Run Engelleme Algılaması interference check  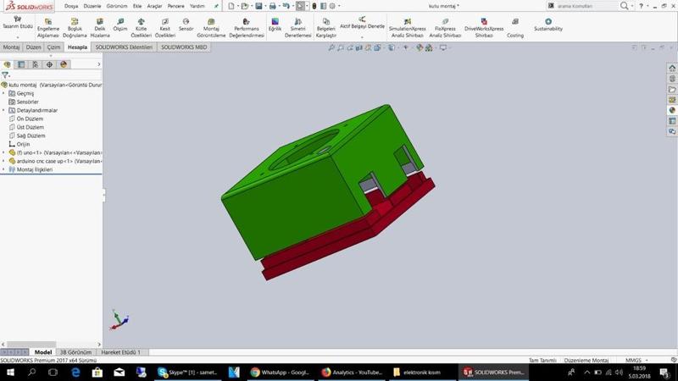[x=48, y=28]
